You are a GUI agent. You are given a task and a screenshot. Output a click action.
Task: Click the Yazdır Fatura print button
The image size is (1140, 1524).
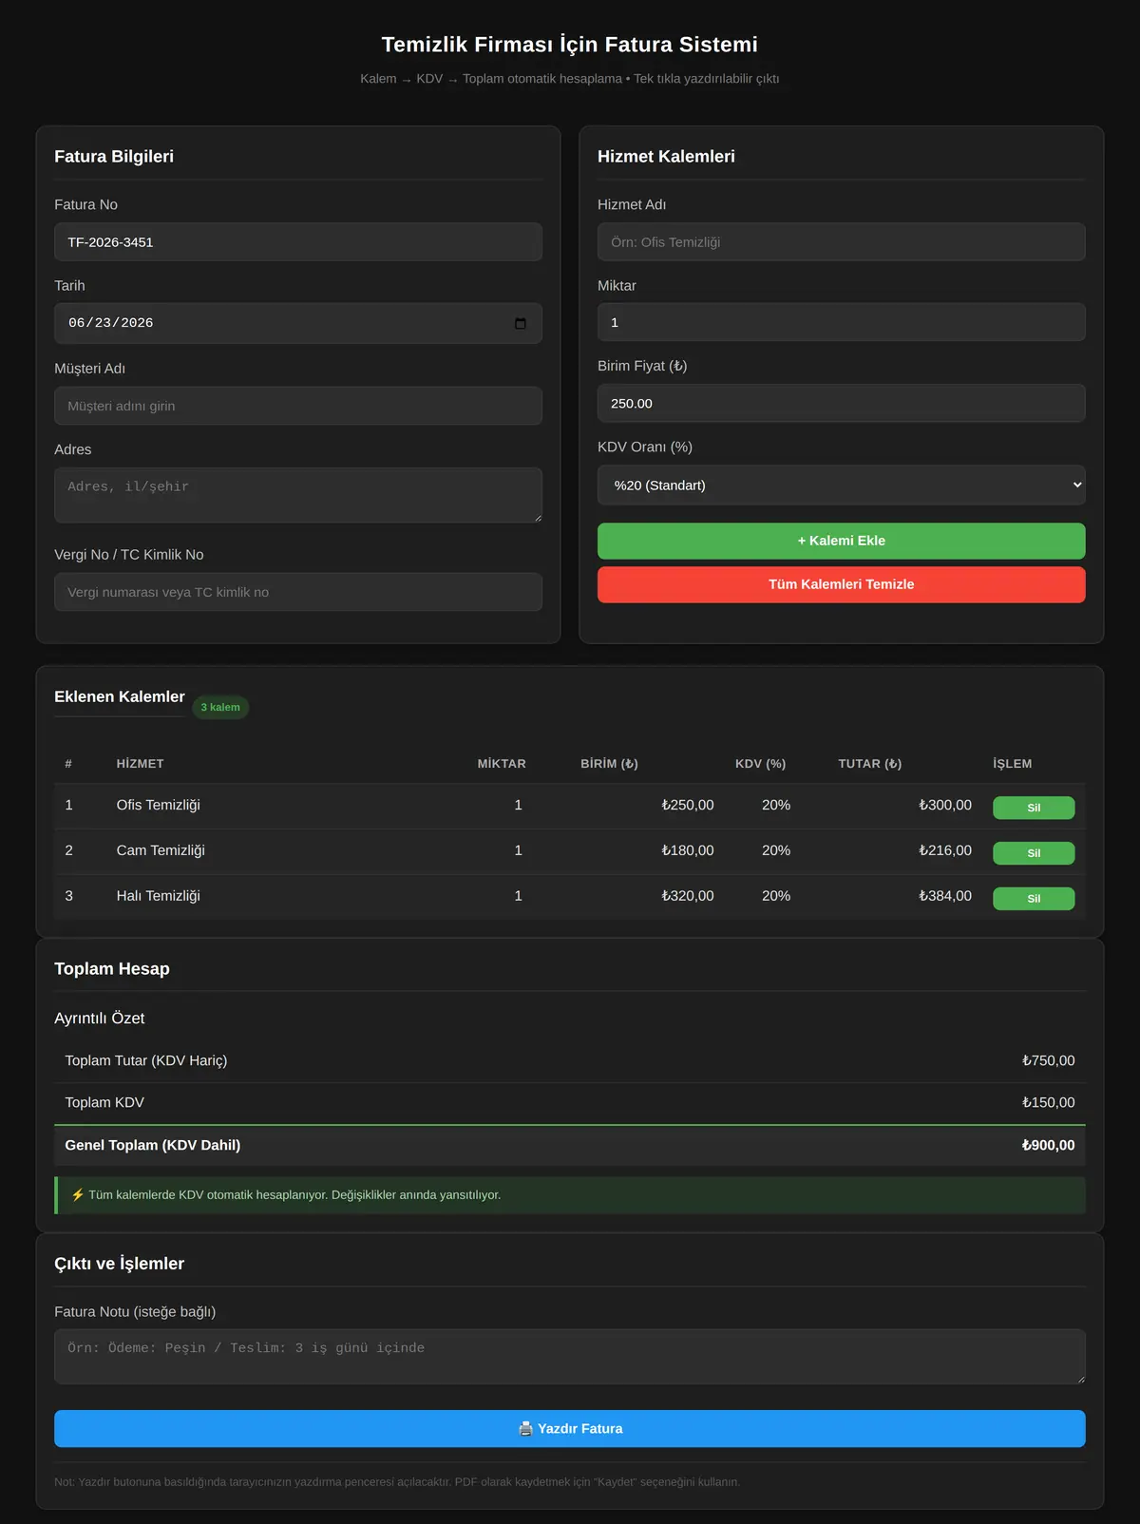pos(570,1428)
